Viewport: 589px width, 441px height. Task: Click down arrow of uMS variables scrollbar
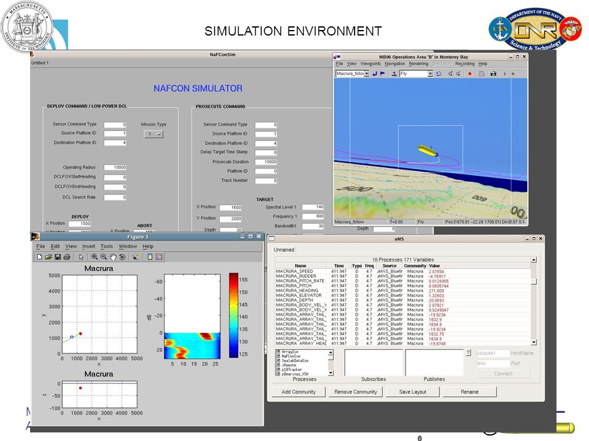534,342
